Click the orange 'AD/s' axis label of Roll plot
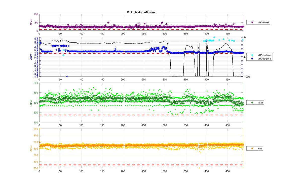 point(31,148)
